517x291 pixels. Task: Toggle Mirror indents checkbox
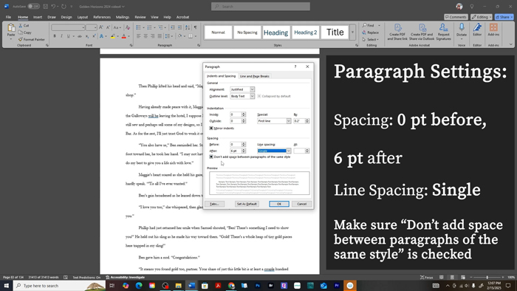click(x=211, y=129)
